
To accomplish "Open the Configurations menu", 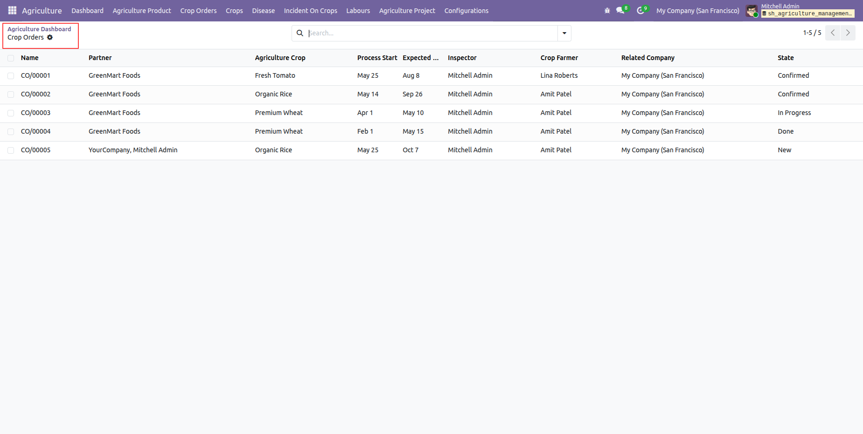I will pyautogui.click(x=466, y=11).
